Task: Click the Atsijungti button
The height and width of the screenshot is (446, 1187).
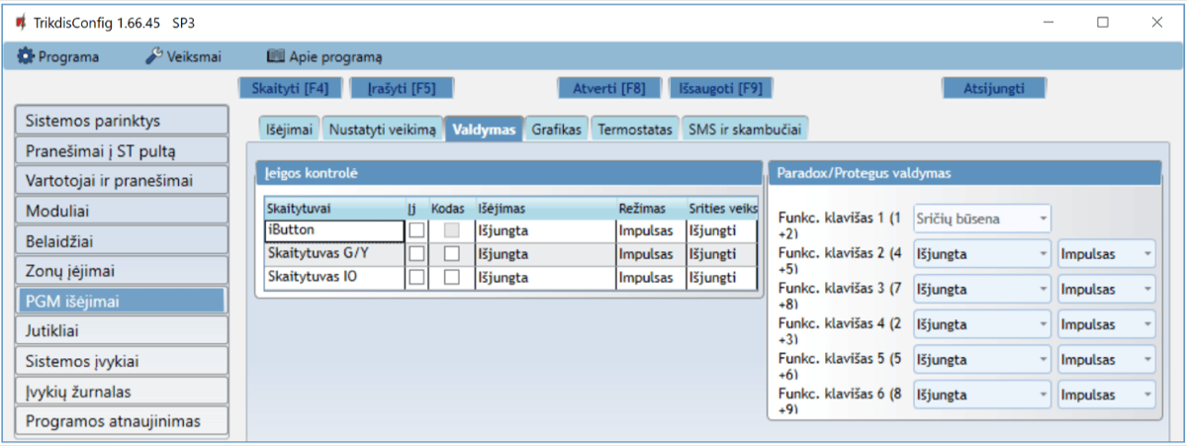Action: click(993, 88)
